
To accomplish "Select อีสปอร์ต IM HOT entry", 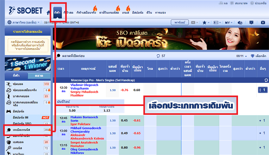I will click(28, 117).
